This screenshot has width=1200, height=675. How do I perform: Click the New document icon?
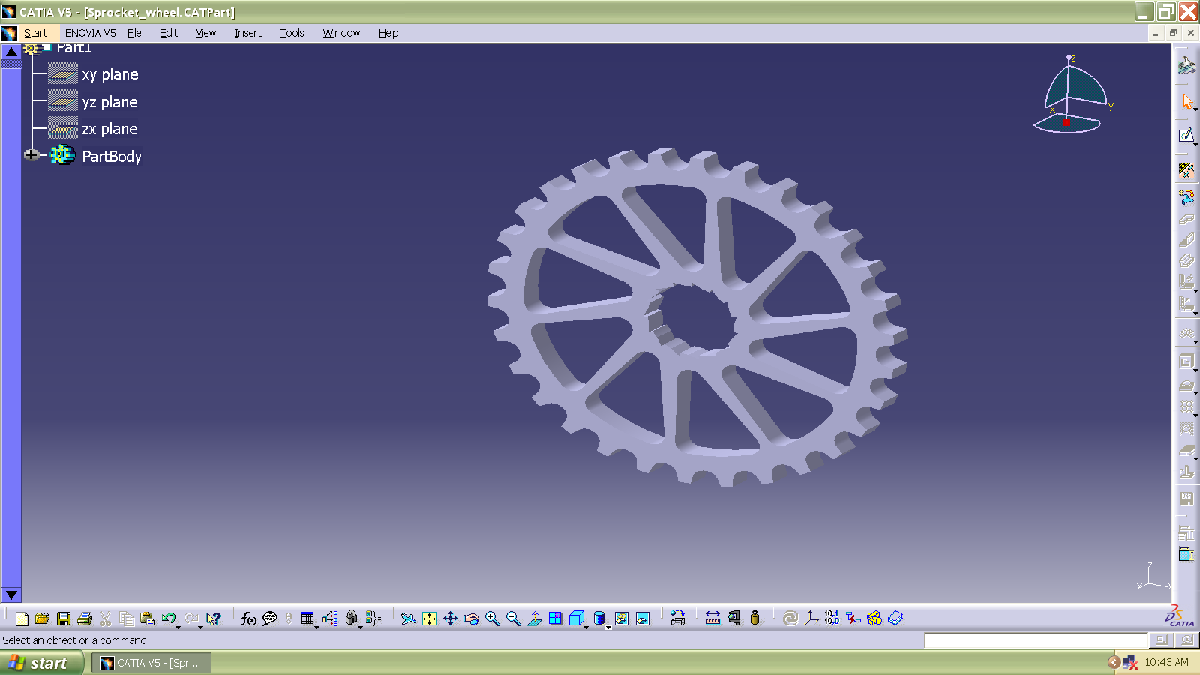[x=22, y=619]
